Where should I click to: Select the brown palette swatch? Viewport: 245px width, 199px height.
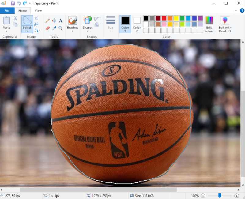(x=158, y=24)
